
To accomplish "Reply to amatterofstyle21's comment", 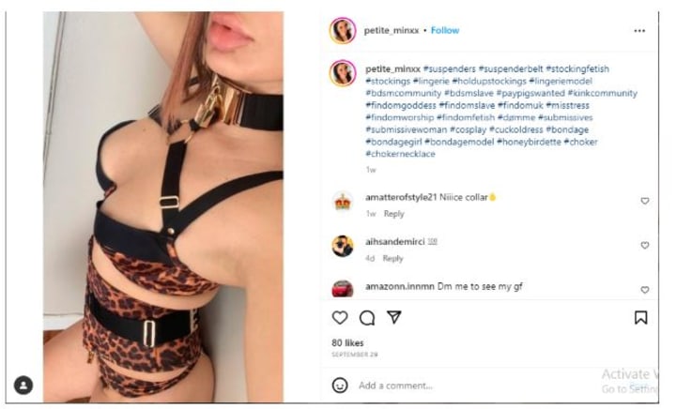I will point(394,214).
